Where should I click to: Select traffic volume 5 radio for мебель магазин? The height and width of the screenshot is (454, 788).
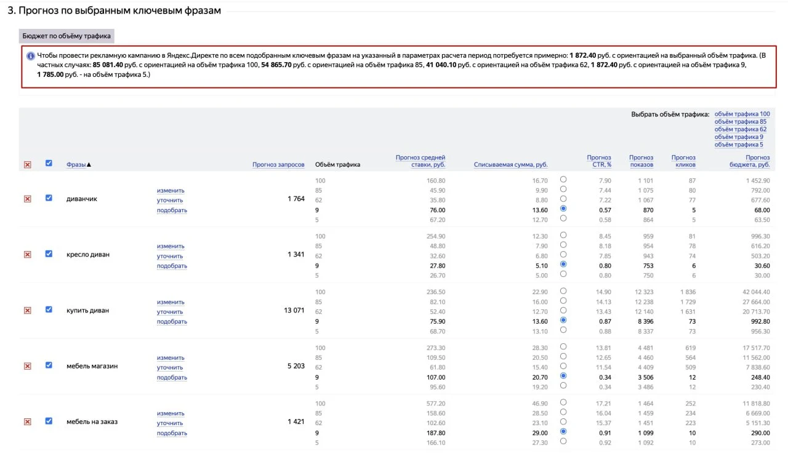(563, 386)
